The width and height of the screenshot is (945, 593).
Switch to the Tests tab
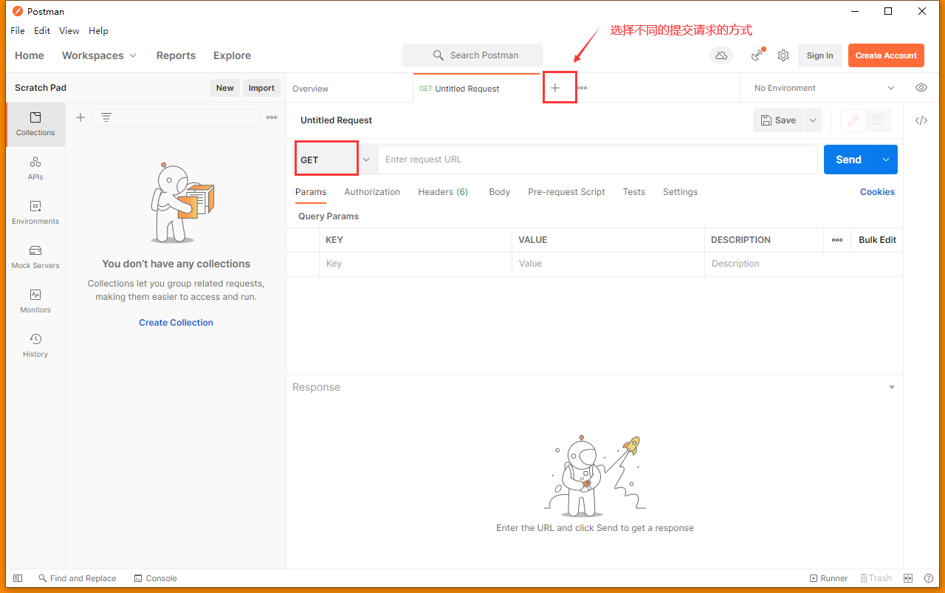click(633, 192)
